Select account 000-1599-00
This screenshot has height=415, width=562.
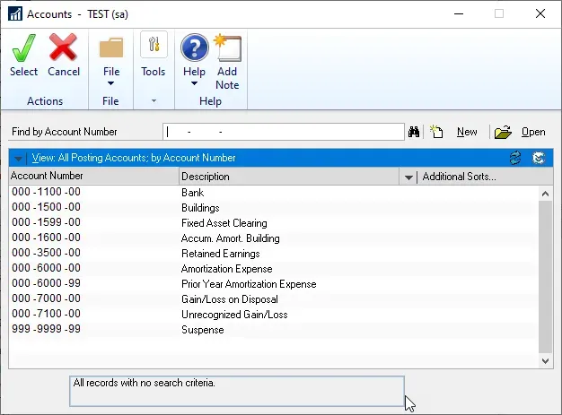tap(46, 222)
